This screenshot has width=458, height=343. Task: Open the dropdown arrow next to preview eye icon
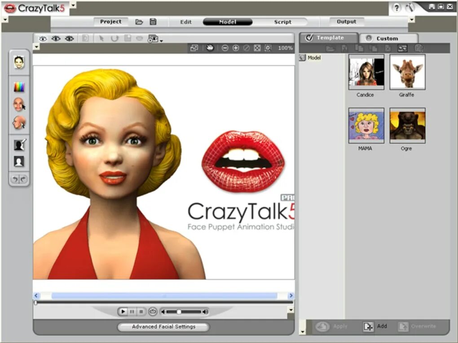click(161, 40)
